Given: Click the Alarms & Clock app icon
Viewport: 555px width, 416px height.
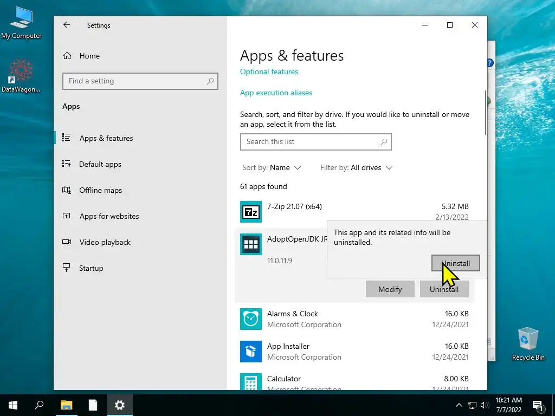Looking at the screenshot, I should [x=251, y=319].
